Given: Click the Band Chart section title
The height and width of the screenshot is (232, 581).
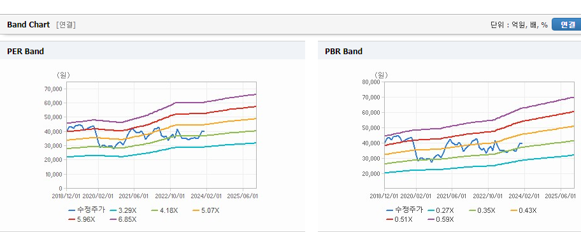Looking at the screenshot, I should coord(28,24).
